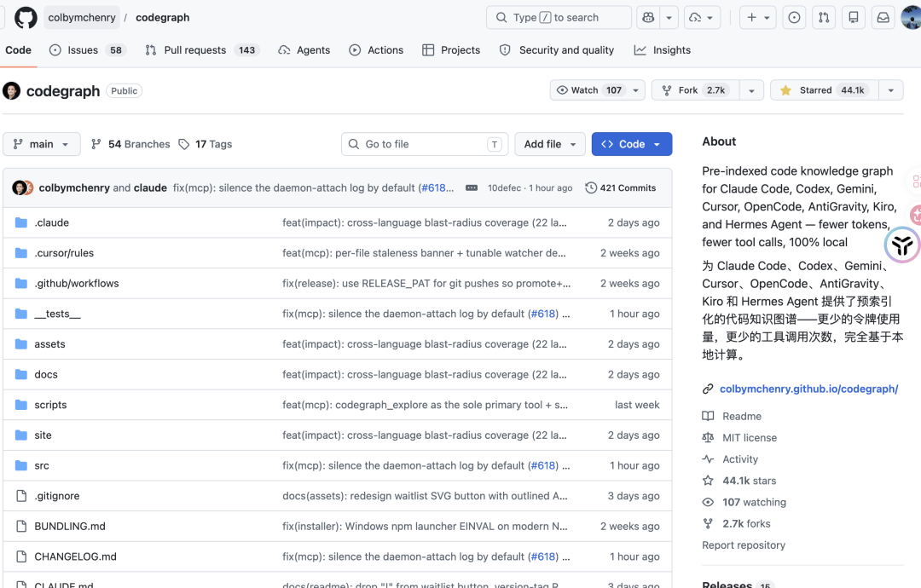Viewport: 921px width, 588px height.
Task: Switch to the Code tab
Action: point(18,50)
